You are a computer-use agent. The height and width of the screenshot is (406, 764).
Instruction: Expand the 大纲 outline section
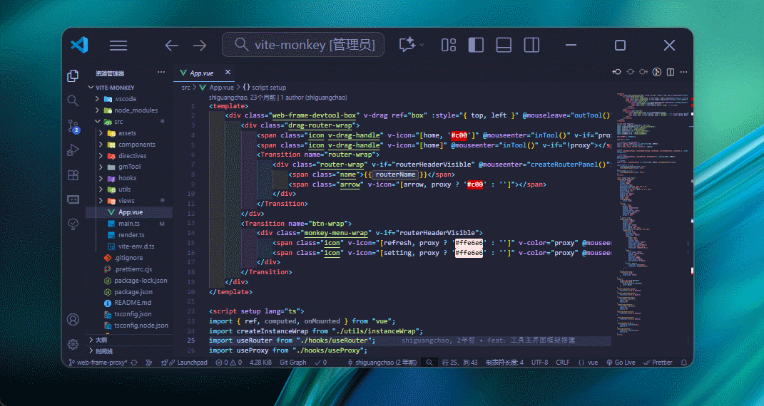129,339
